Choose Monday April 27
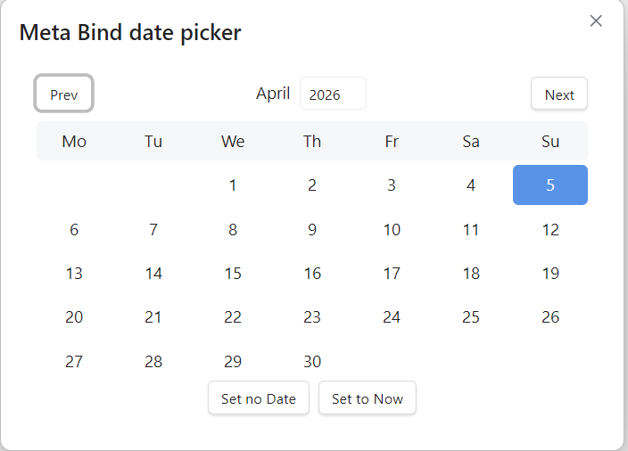The width and height of the screenshot is (628, 451). coord(74,362)
